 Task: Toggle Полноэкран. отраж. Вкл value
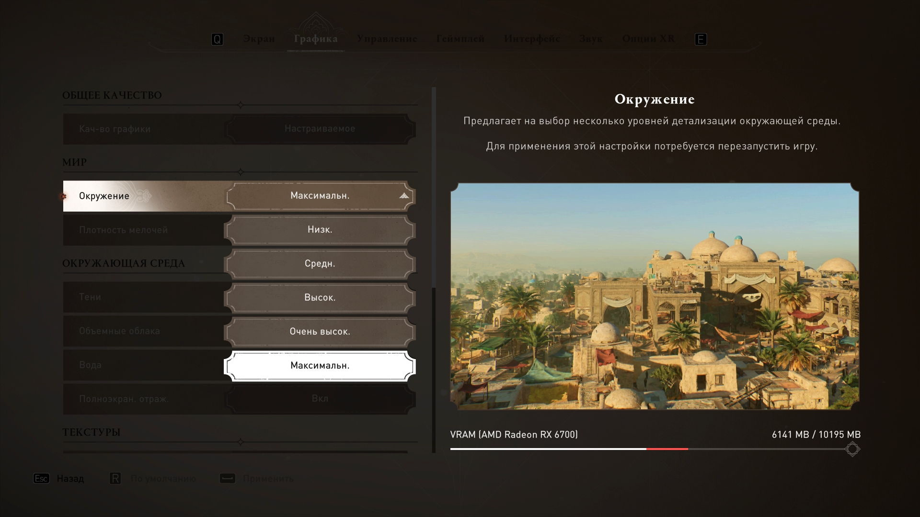320,399
